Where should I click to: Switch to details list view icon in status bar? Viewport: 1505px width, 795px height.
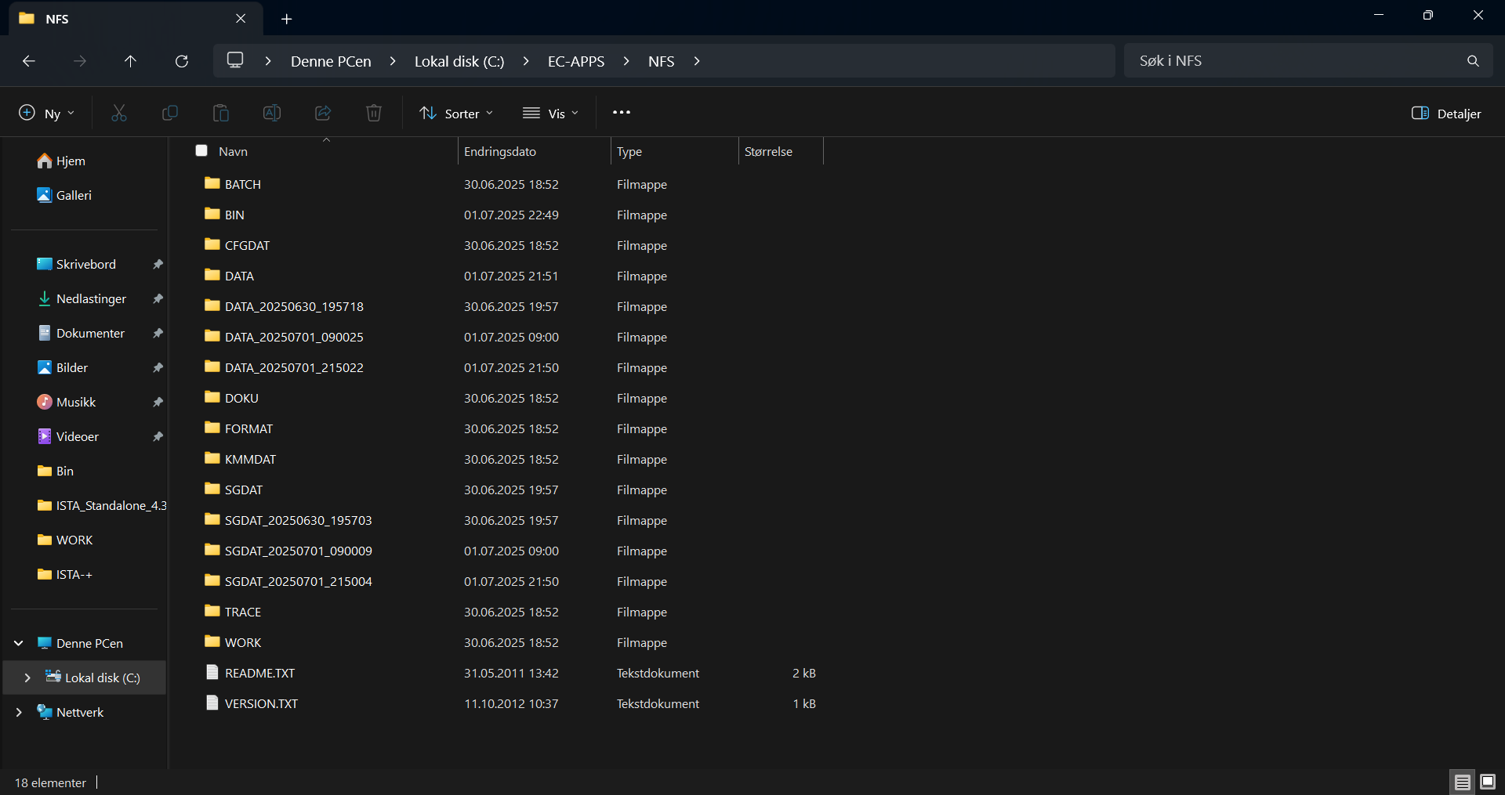click(1463, 782)
